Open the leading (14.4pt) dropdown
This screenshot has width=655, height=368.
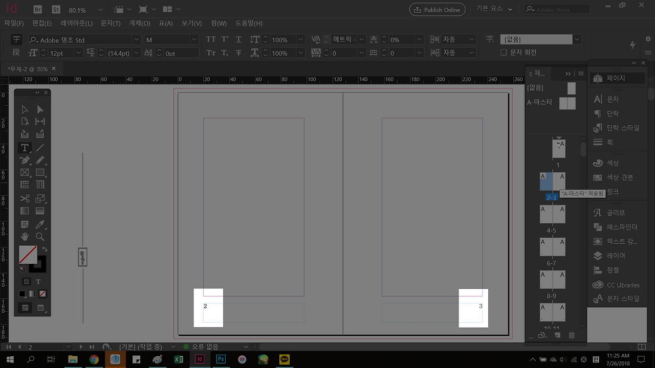click(137, 53)
